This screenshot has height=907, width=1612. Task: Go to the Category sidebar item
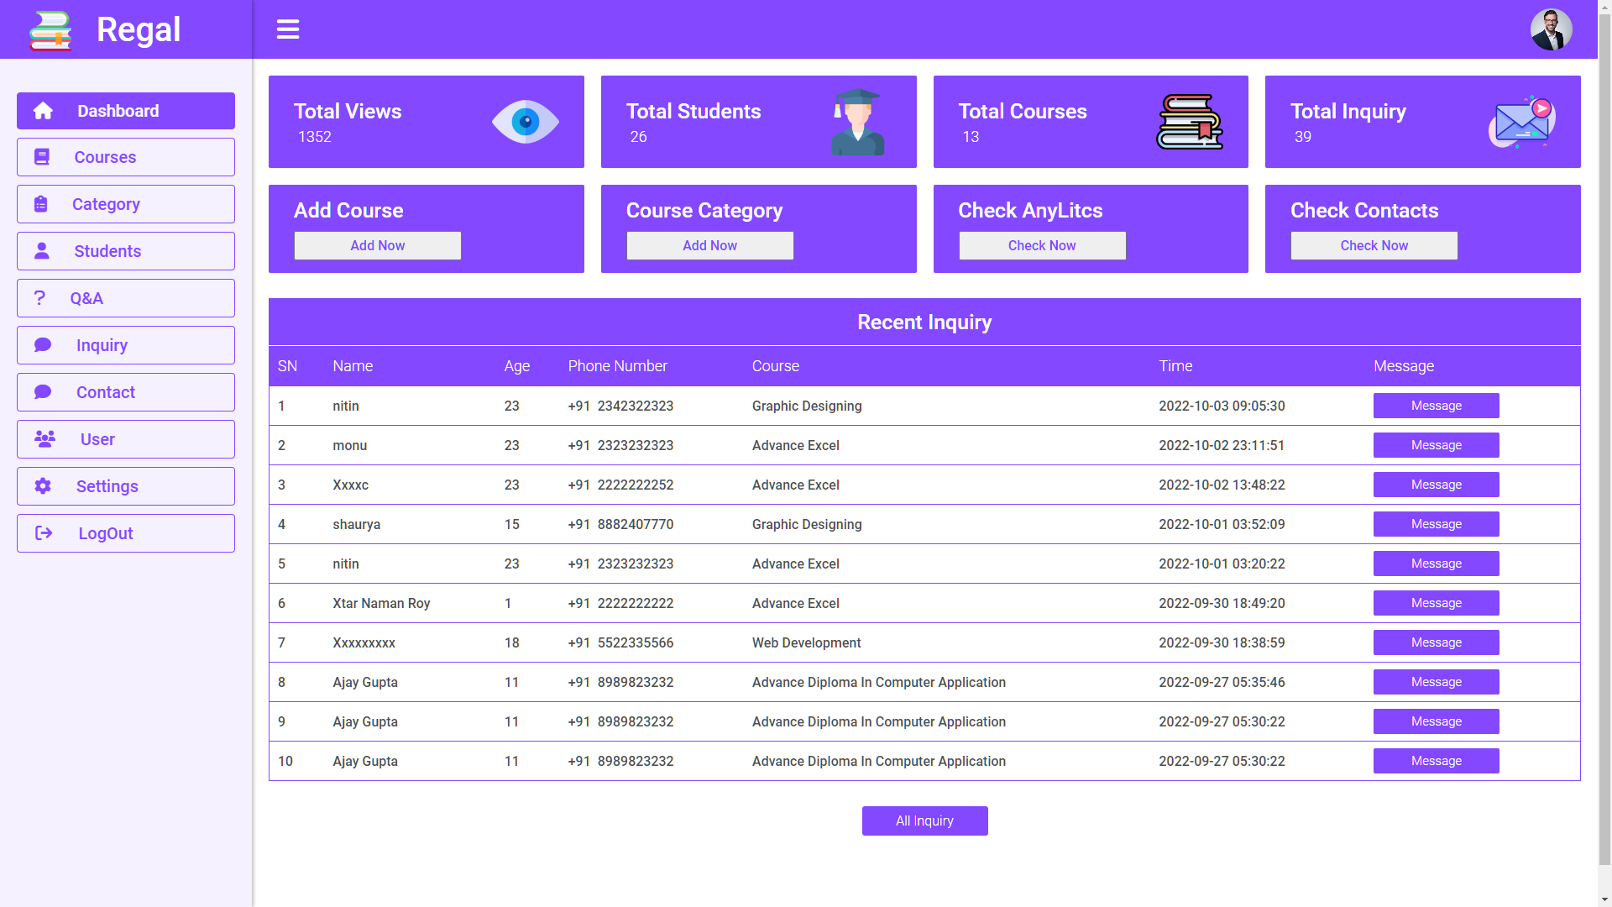click(126, 204)
